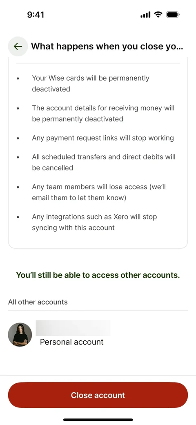This screenshot has height=425, width=196.
Task: Tap the team members lose access bullet
Action: click(99, 192)
